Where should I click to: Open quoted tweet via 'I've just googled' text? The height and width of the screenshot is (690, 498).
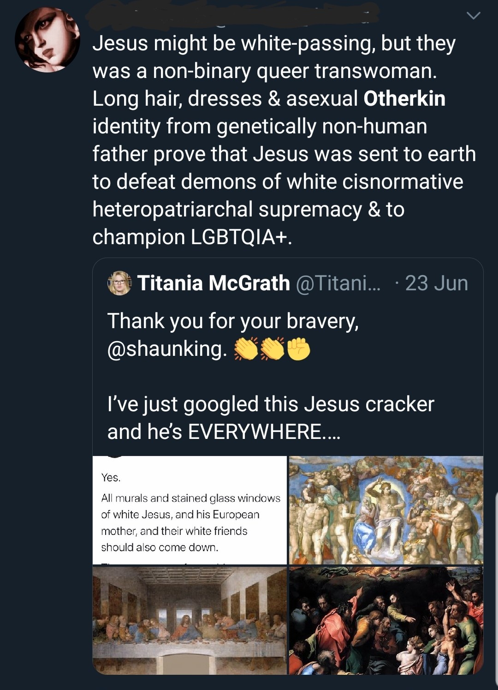271,404
